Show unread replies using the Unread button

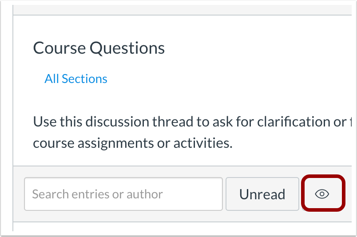tap(262, 194)
